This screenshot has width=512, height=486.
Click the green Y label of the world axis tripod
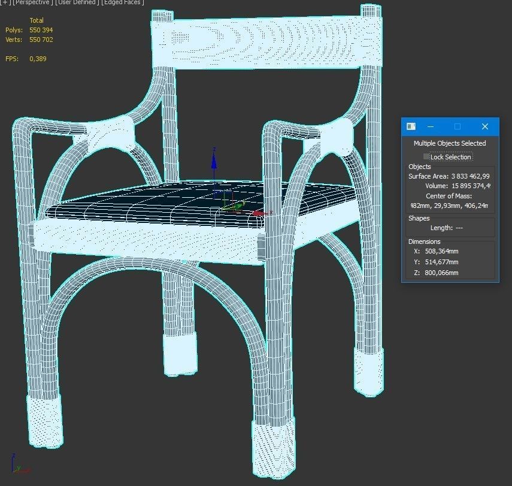pos(19,467)
